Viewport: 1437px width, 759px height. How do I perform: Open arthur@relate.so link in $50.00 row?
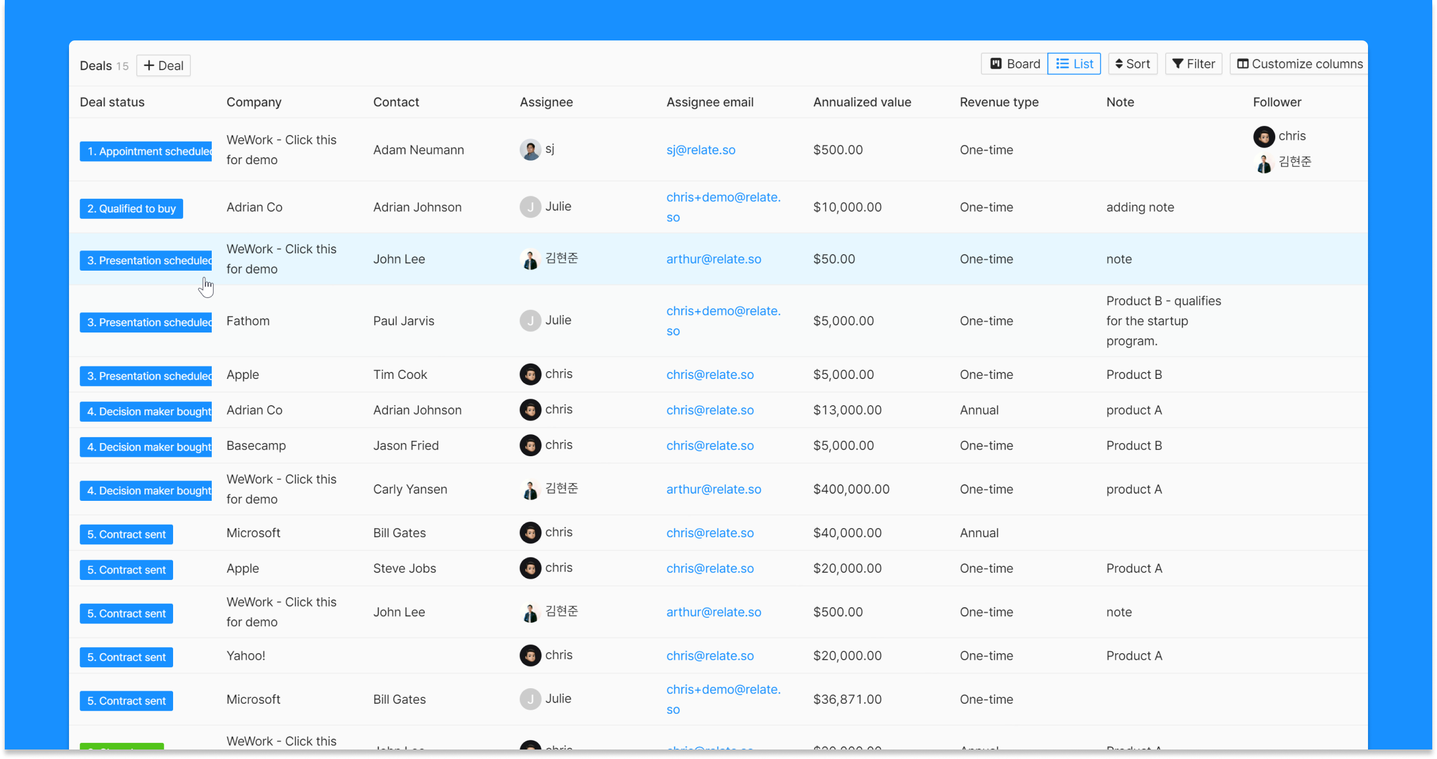(714, 259)
